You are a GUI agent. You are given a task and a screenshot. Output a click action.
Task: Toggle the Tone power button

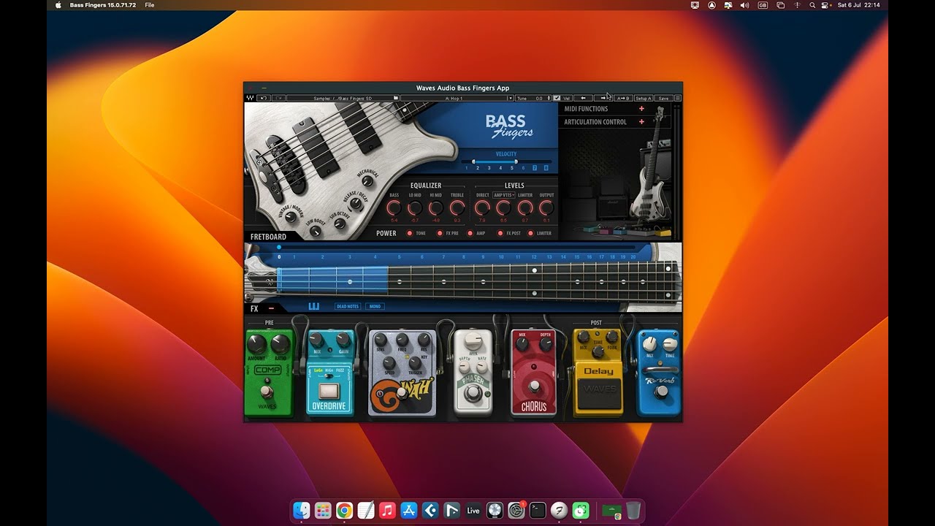tap(410, 233)
